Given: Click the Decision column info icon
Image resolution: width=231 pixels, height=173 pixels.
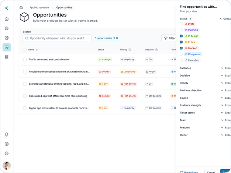Looking at the screenshot, I should click(156, 50).
